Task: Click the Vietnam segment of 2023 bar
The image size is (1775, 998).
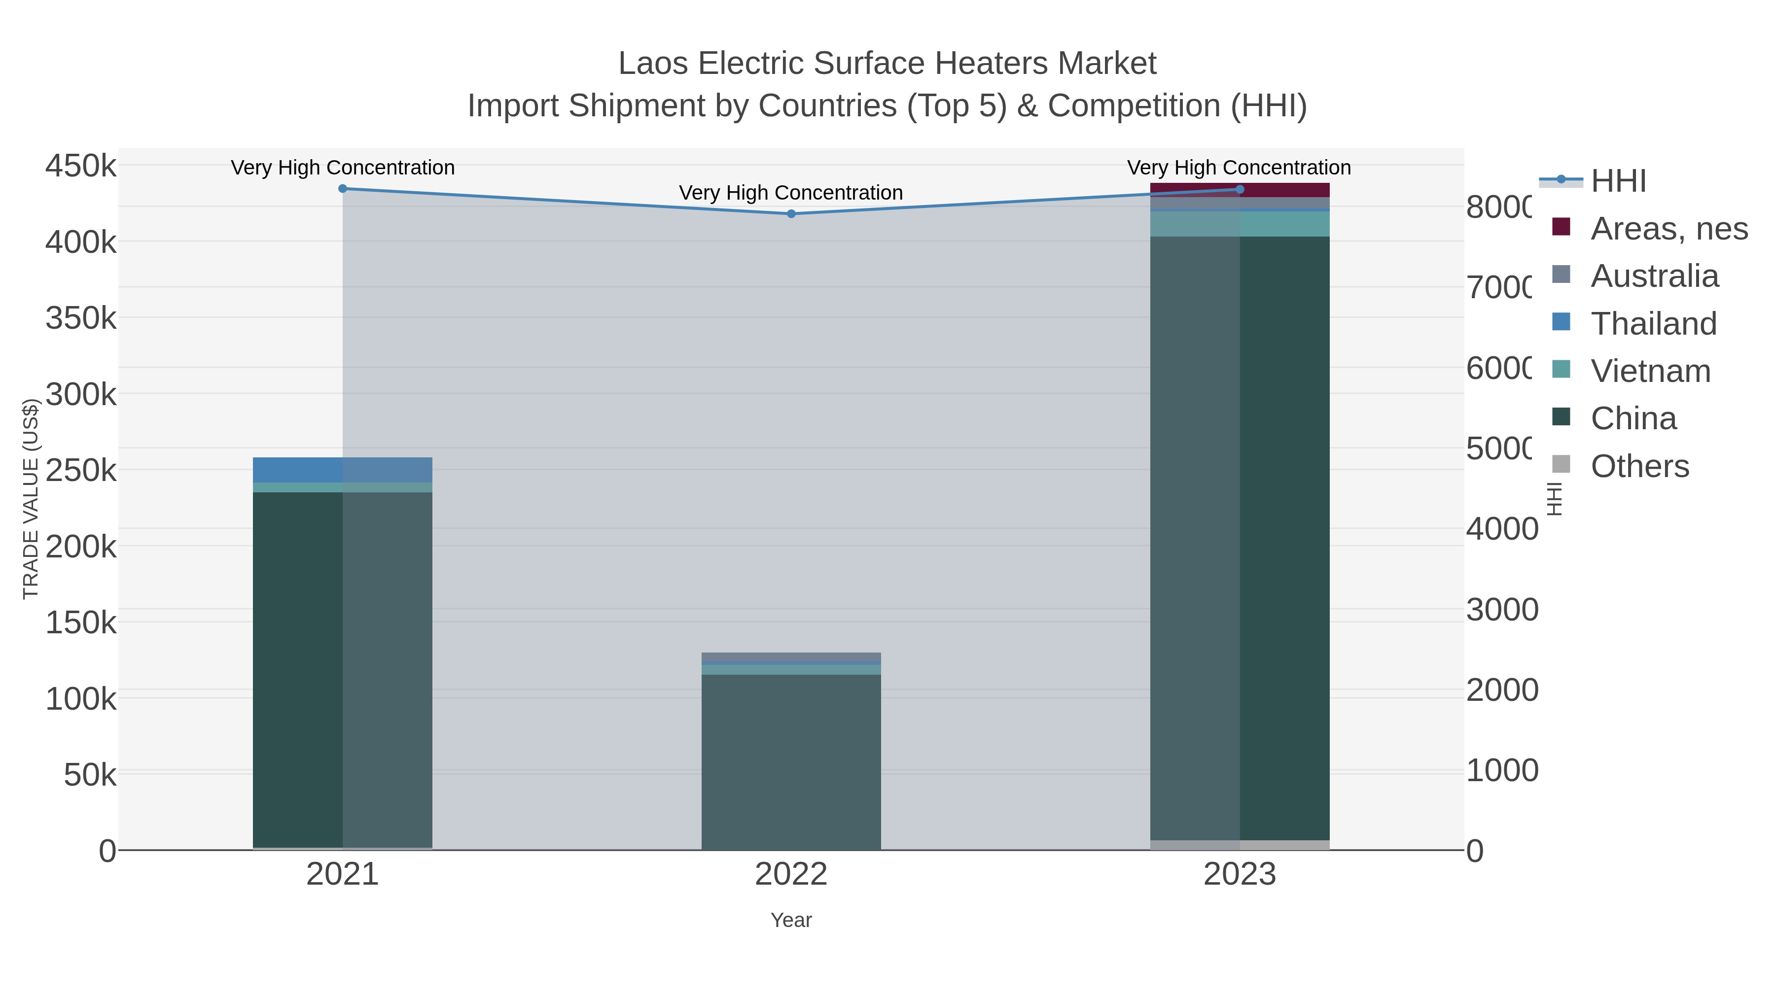Action: (x=1240, y=225)
